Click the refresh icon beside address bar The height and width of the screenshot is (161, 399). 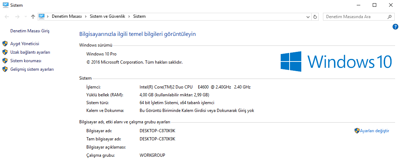[315, 17]
